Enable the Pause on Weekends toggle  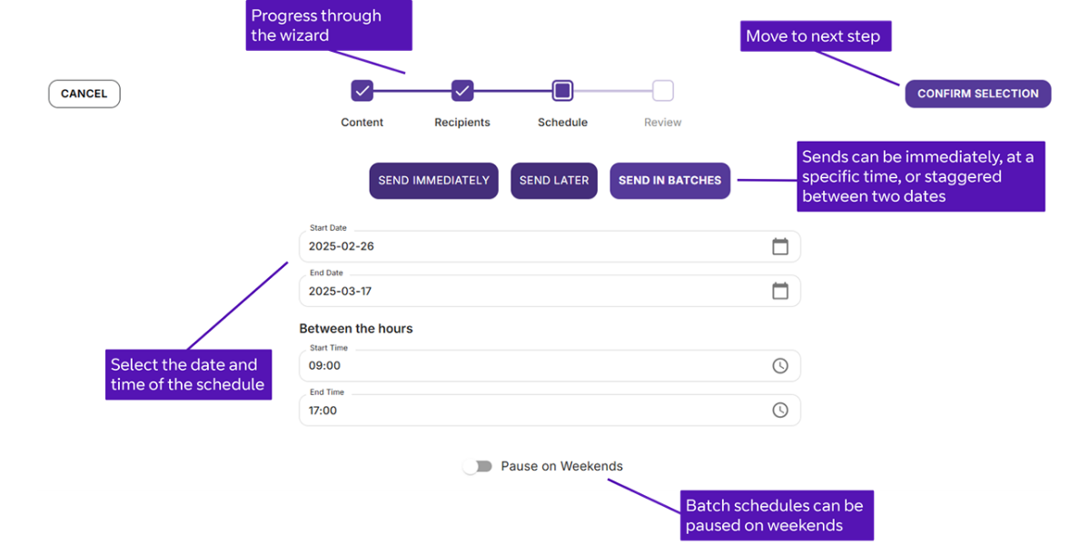pyautogui.click(x=479, y=465)
